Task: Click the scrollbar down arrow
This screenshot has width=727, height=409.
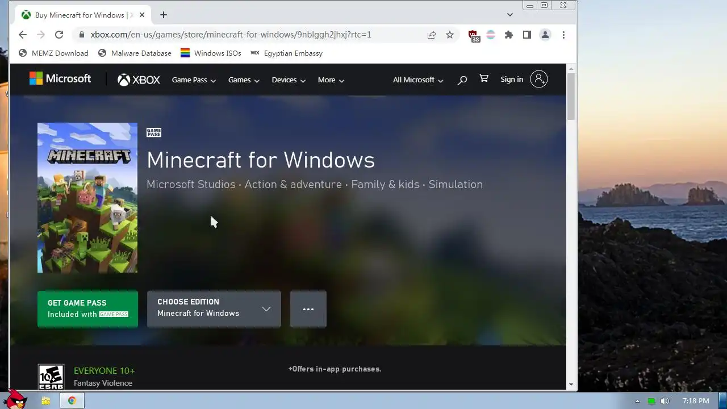Action: click(x=571, y=385)
